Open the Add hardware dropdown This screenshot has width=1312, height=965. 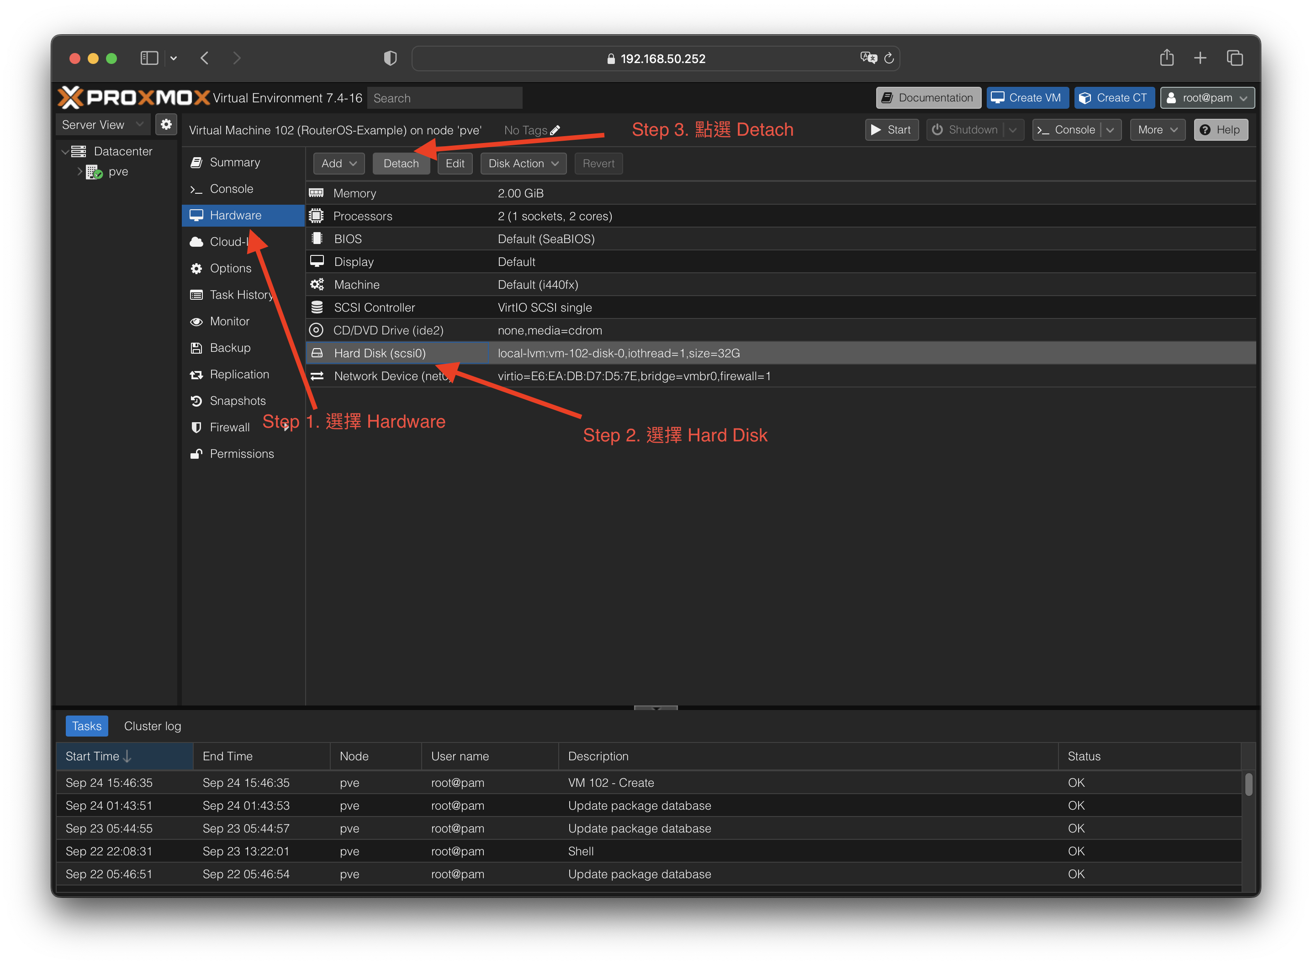coord(339,164)
